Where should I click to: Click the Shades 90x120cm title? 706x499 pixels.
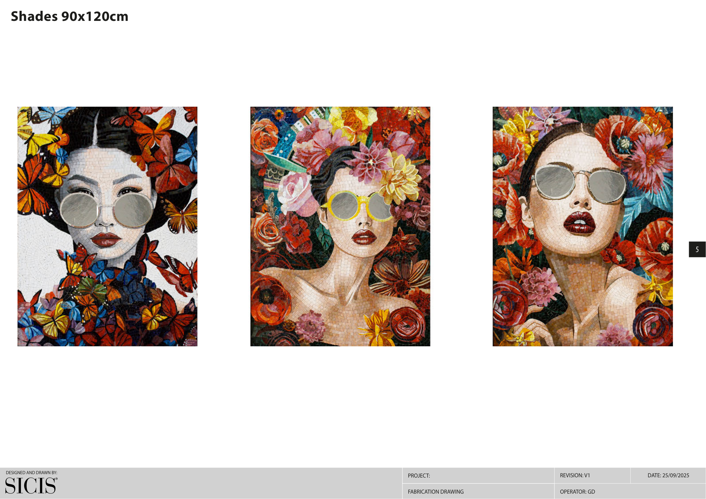(69, 16)
